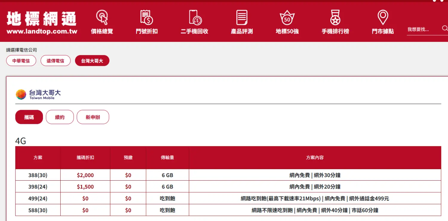
Task: Switch to the 新申辦 tab
Action: tap(93, 117)
